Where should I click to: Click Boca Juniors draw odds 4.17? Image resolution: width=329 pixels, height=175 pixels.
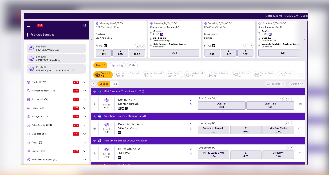tap(229, 53)
